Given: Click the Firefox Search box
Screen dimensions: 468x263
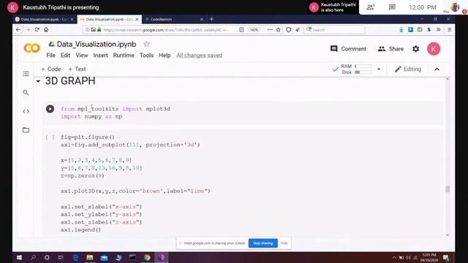Looking at the screenshot, I should point(334,30).
